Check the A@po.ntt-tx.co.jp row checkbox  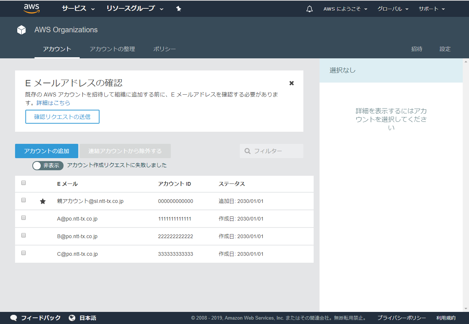click(24, 218)
